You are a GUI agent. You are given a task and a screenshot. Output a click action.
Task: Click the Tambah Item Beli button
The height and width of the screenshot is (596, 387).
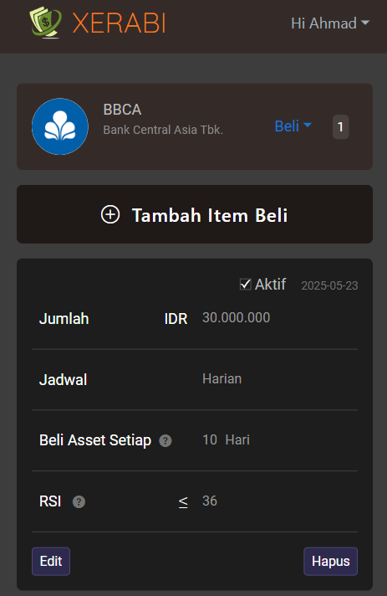point(195,214)
